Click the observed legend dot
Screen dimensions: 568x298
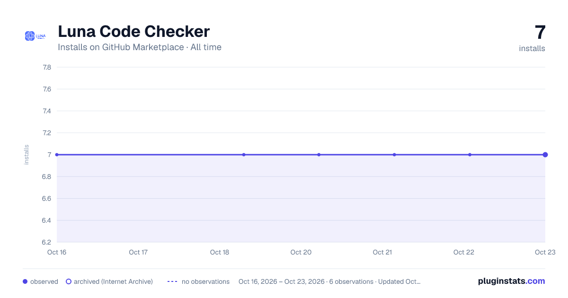25,281
